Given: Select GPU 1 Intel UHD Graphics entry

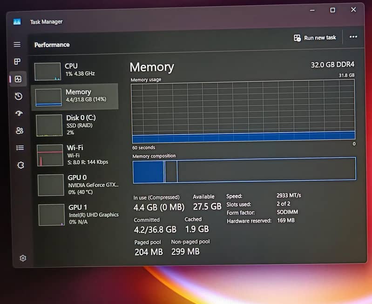Looking at the screenshot, I should (78, 215).
